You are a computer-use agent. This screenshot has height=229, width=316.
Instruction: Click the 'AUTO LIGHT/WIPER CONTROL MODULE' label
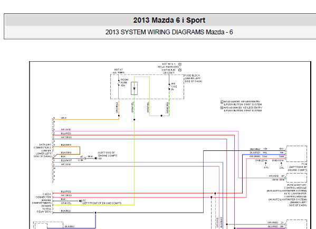coord(295,195)
